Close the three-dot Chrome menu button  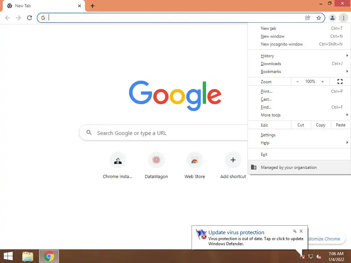343,18
